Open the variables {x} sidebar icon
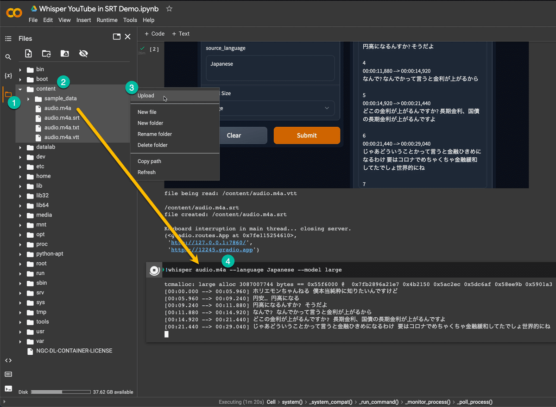The image size is (556, 407). pos(8,75)
